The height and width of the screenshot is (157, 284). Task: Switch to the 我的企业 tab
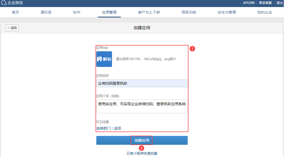pyautogui.click(x=265, y=12)
